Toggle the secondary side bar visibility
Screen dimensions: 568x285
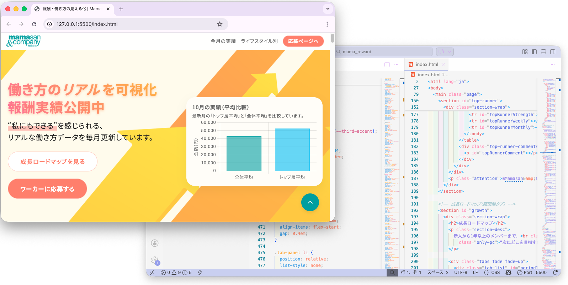tap(552, 52)
